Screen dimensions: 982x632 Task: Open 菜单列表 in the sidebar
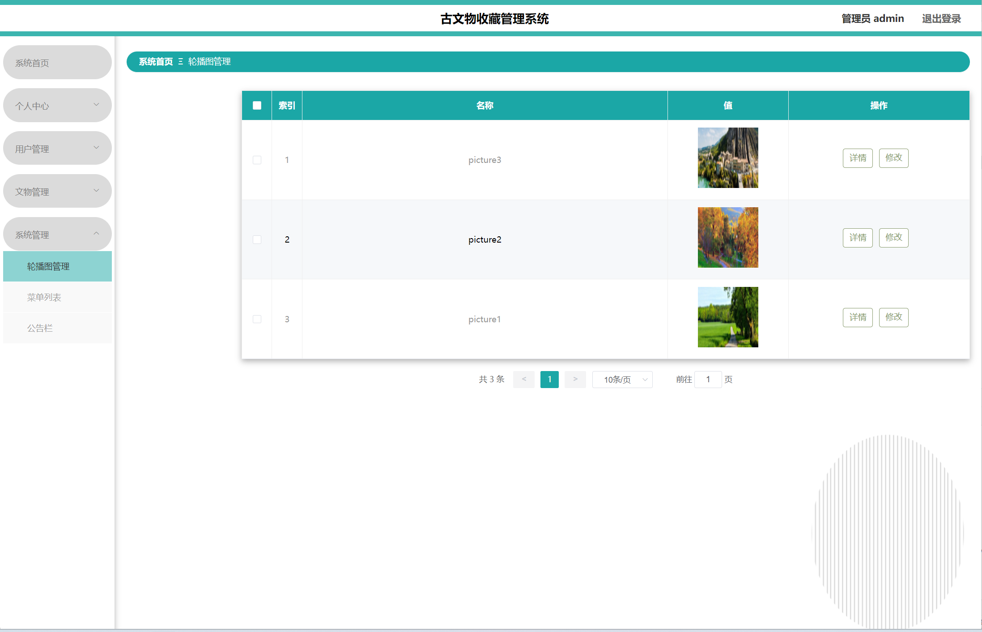[44, 297]
